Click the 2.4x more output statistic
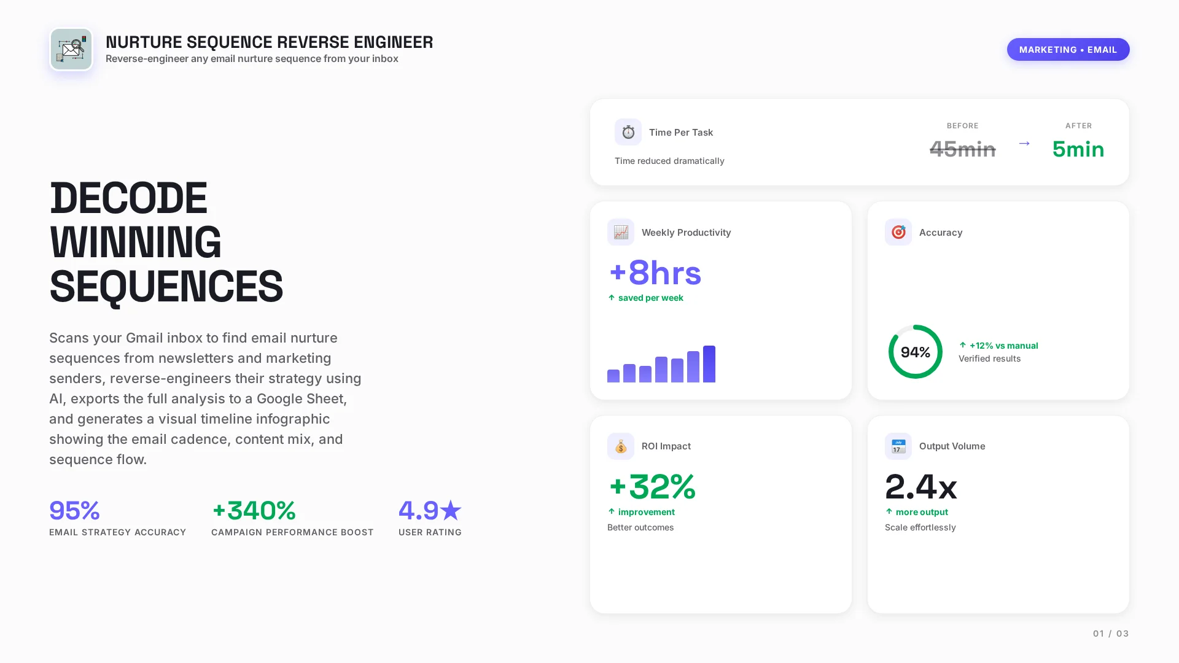The image size is (1179, 663). [920, 487]
